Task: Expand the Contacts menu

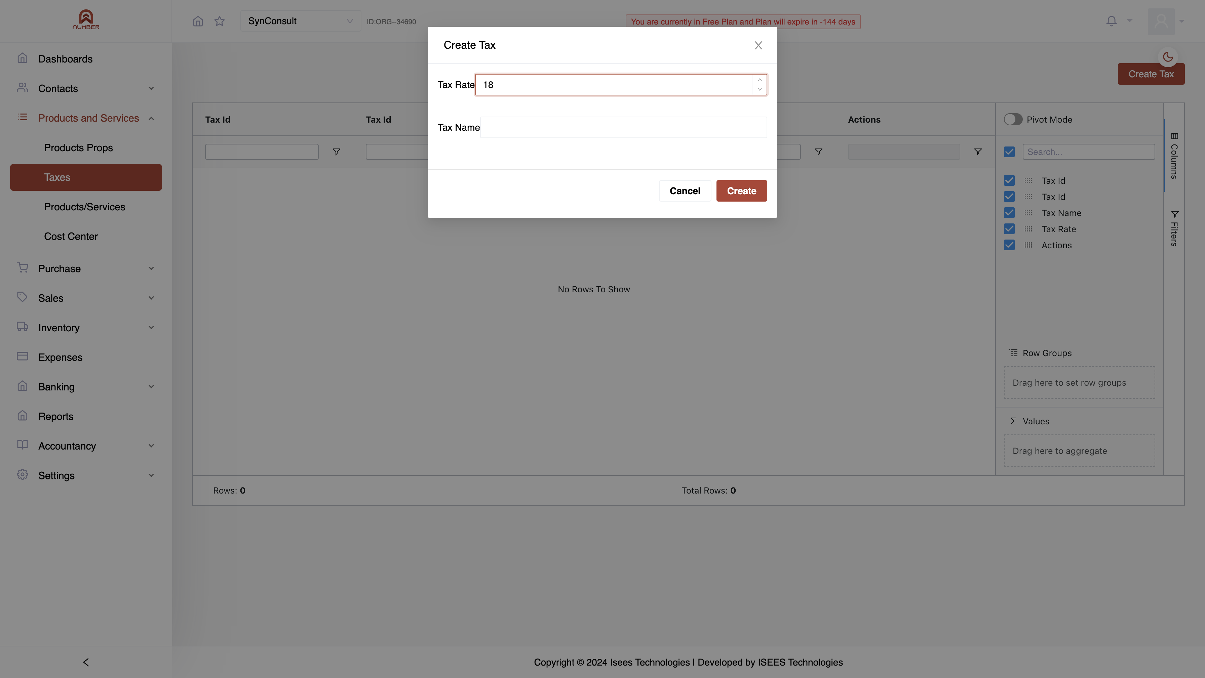Action: pyautogui.click(x=86, y=88)
